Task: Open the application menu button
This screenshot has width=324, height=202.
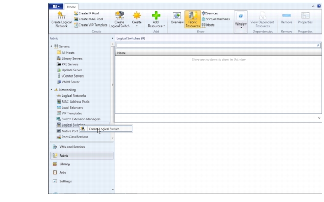Action: pos(56,7)
